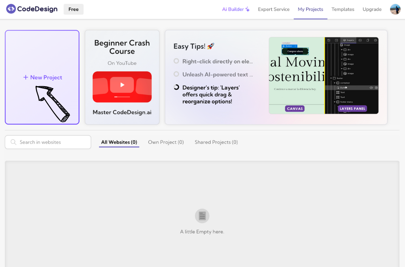Select the My Projects tab

click(310, 9)
